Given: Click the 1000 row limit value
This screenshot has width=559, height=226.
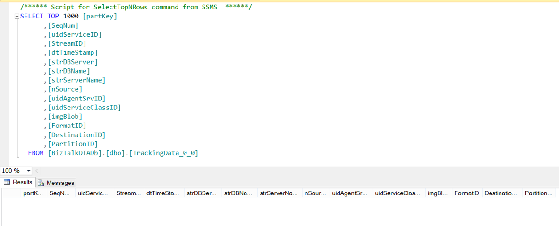Looking at the screenshot, I should point(71,17).
